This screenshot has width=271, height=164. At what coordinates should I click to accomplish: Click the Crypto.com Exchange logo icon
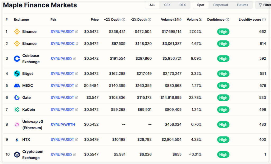point(17,154)
